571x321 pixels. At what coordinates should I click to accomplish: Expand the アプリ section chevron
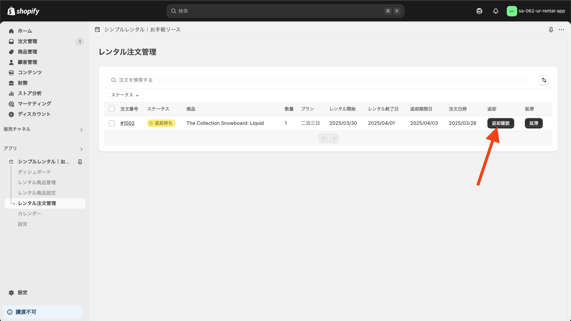pos(81,149)
